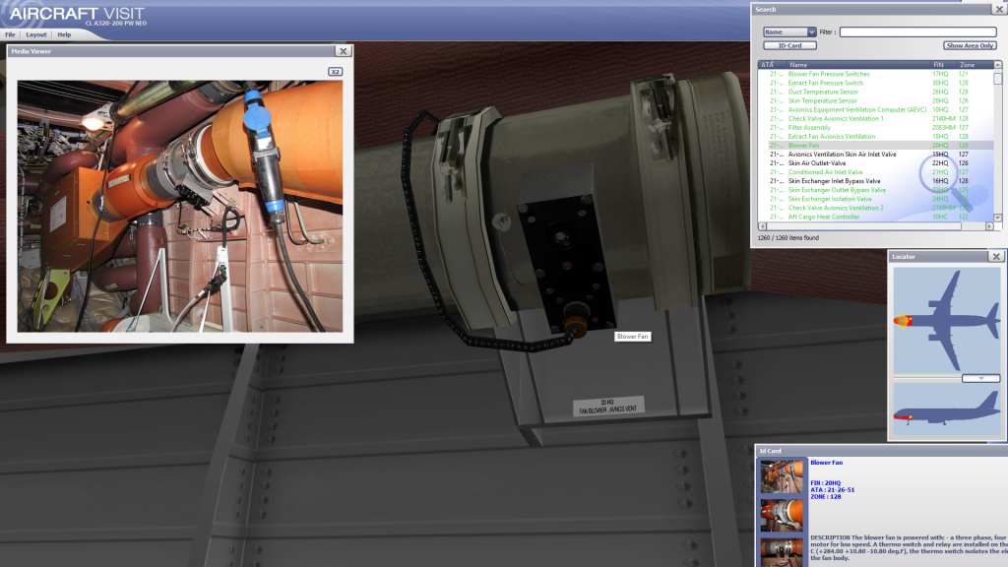Click the search list scroll-down arrow

click(998, 218)
